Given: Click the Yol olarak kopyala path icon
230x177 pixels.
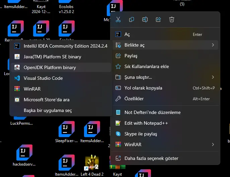Looking at the screenshot, I should [118, 88].
